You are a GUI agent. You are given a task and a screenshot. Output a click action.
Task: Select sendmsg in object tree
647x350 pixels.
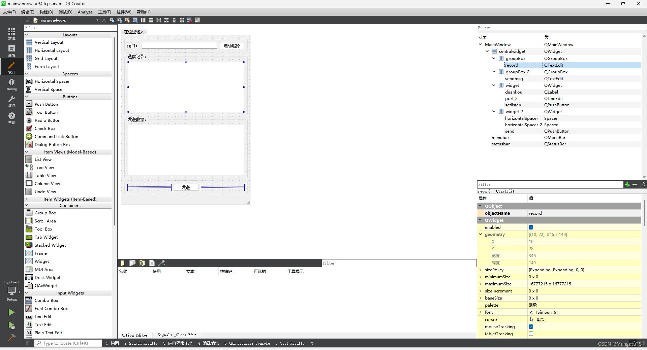(514, 78)
